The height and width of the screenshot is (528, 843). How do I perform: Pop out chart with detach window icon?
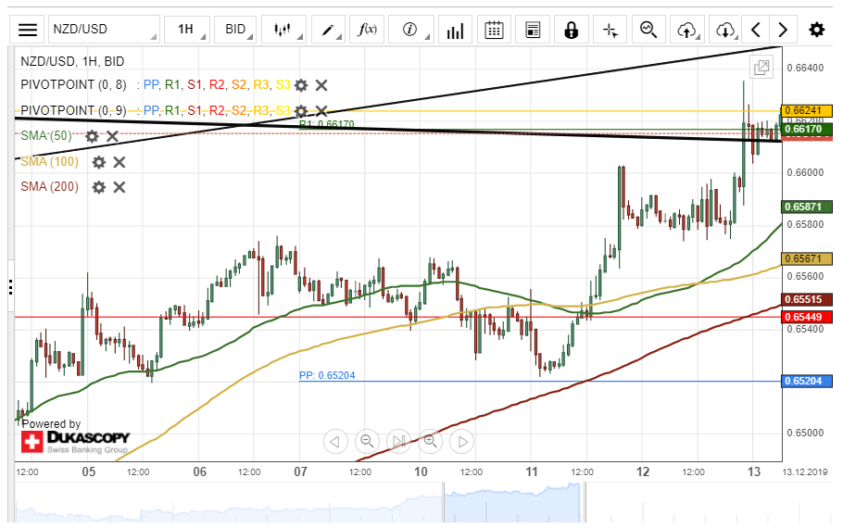click(761, 68)
